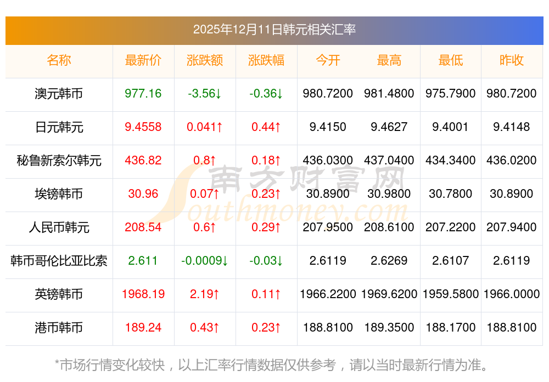Select the previous close 436.0200
The height and width of the screenshot is (382, 549).
512,161
